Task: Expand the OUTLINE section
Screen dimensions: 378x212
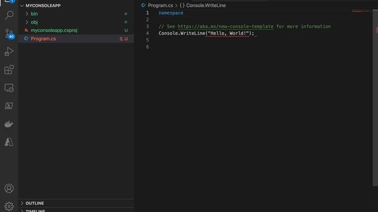Action: click(x=22, y=203)
